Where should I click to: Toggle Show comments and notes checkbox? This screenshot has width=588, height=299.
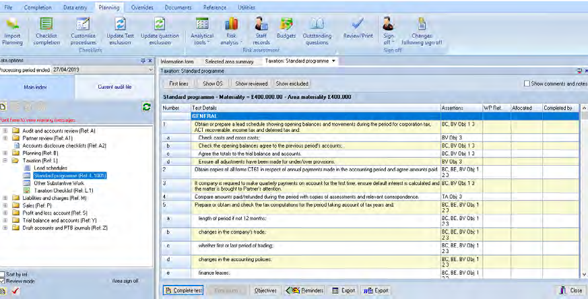pos(527,84)
